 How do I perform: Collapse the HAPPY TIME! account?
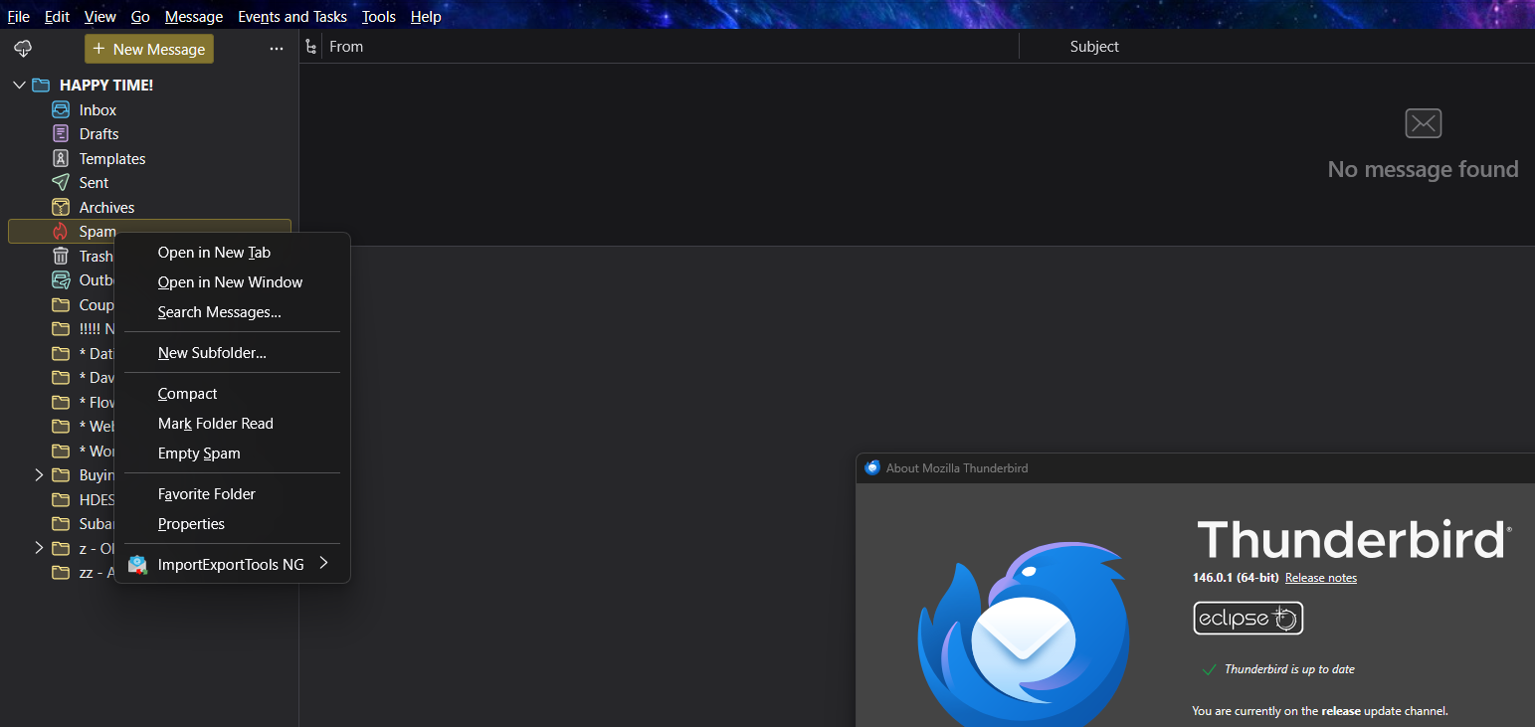(19, 86)
